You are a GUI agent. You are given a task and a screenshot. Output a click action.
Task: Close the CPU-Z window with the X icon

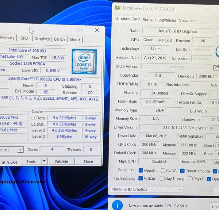97,30
